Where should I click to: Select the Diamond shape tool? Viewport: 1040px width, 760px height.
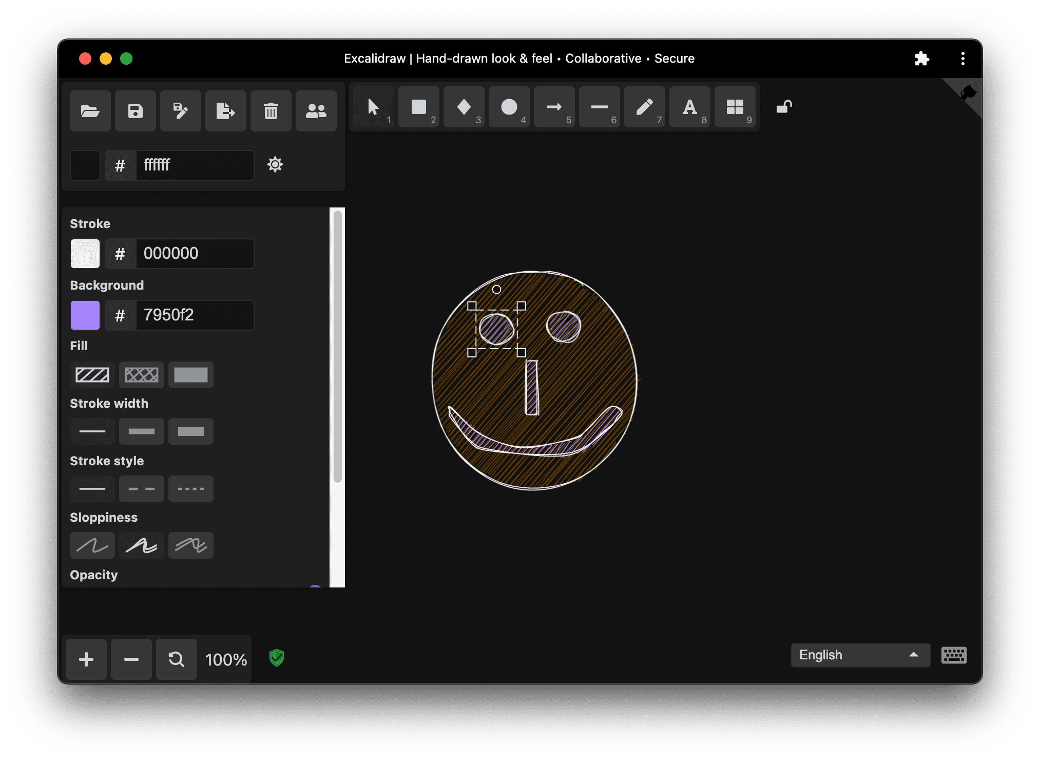tap(465, 109)
